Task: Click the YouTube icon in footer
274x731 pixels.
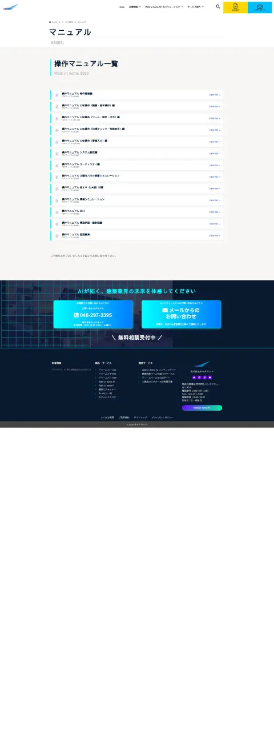Action: coord(209,377)
